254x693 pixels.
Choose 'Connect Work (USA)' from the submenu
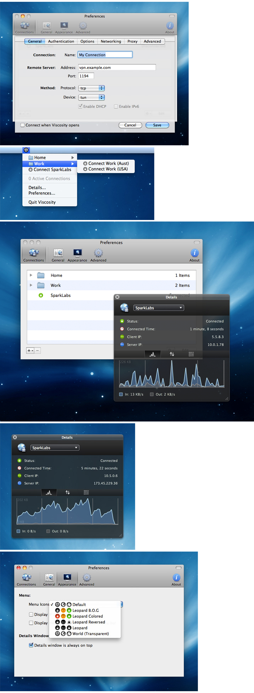[108, 169]
